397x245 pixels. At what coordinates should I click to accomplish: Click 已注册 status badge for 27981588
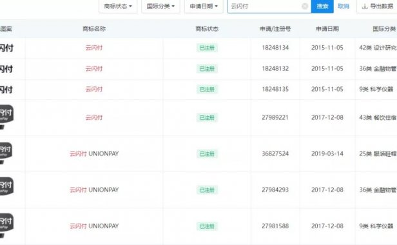pos(207,226)
